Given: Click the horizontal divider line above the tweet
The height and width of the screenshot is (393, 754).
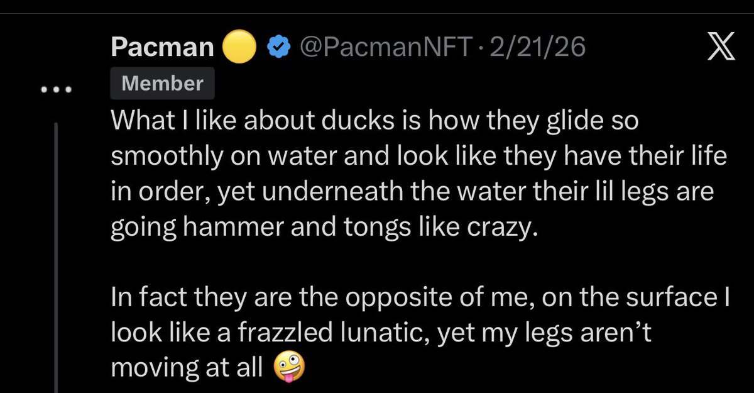Looking at the screenshot, I should point(377,13).
